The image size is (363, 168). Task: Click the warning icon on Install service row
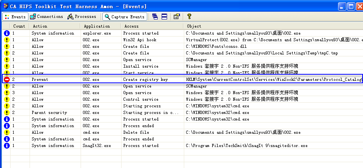pos(7,66)
